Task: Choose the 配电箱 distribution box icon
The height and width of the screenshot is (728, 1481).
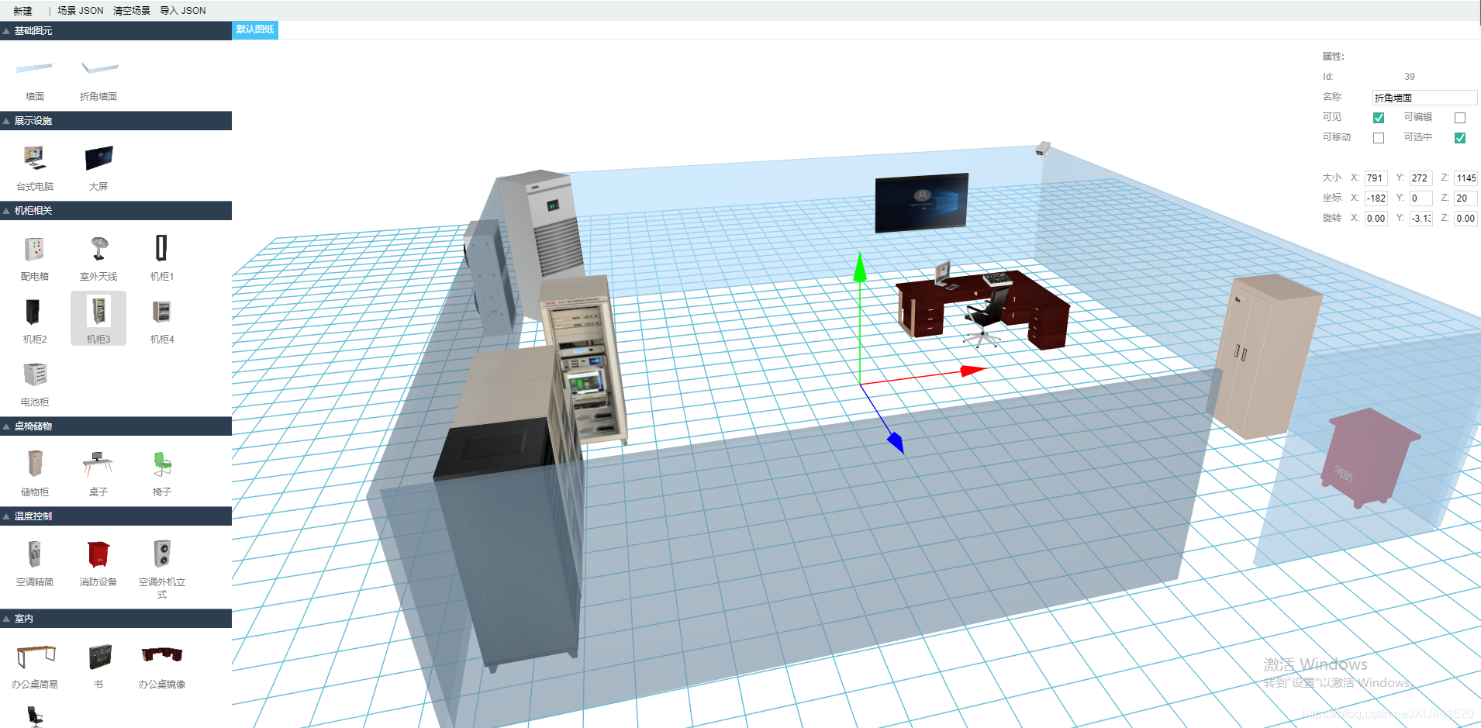Action: coord(34,249)
